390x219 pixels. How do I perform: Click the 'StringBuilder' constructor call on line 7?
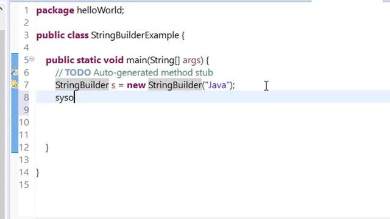click(x=175, y=85)
